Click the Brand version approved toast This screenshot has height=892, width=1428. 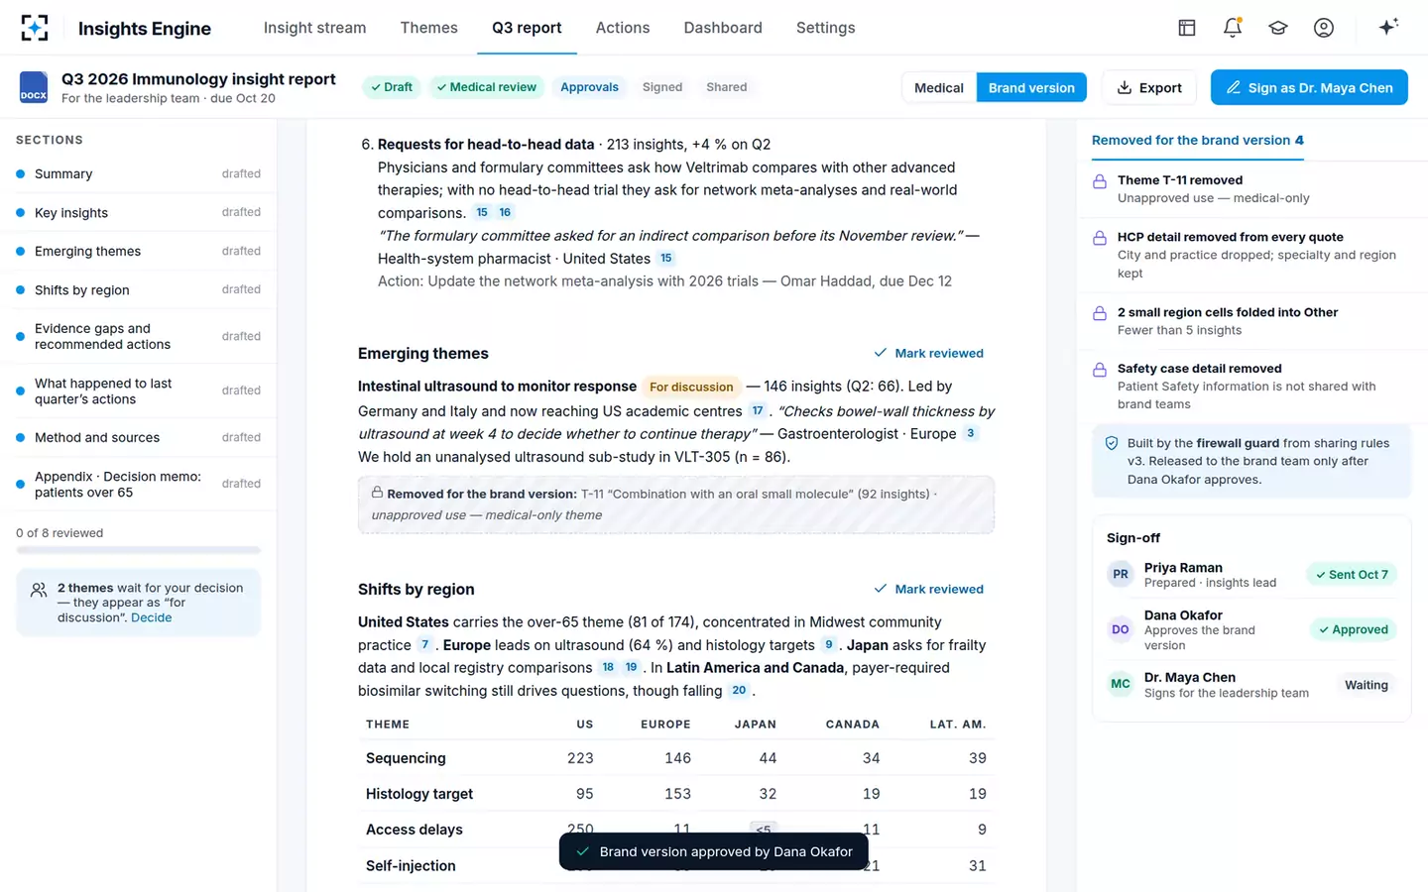pyautogui.click(x=714, y=851)
